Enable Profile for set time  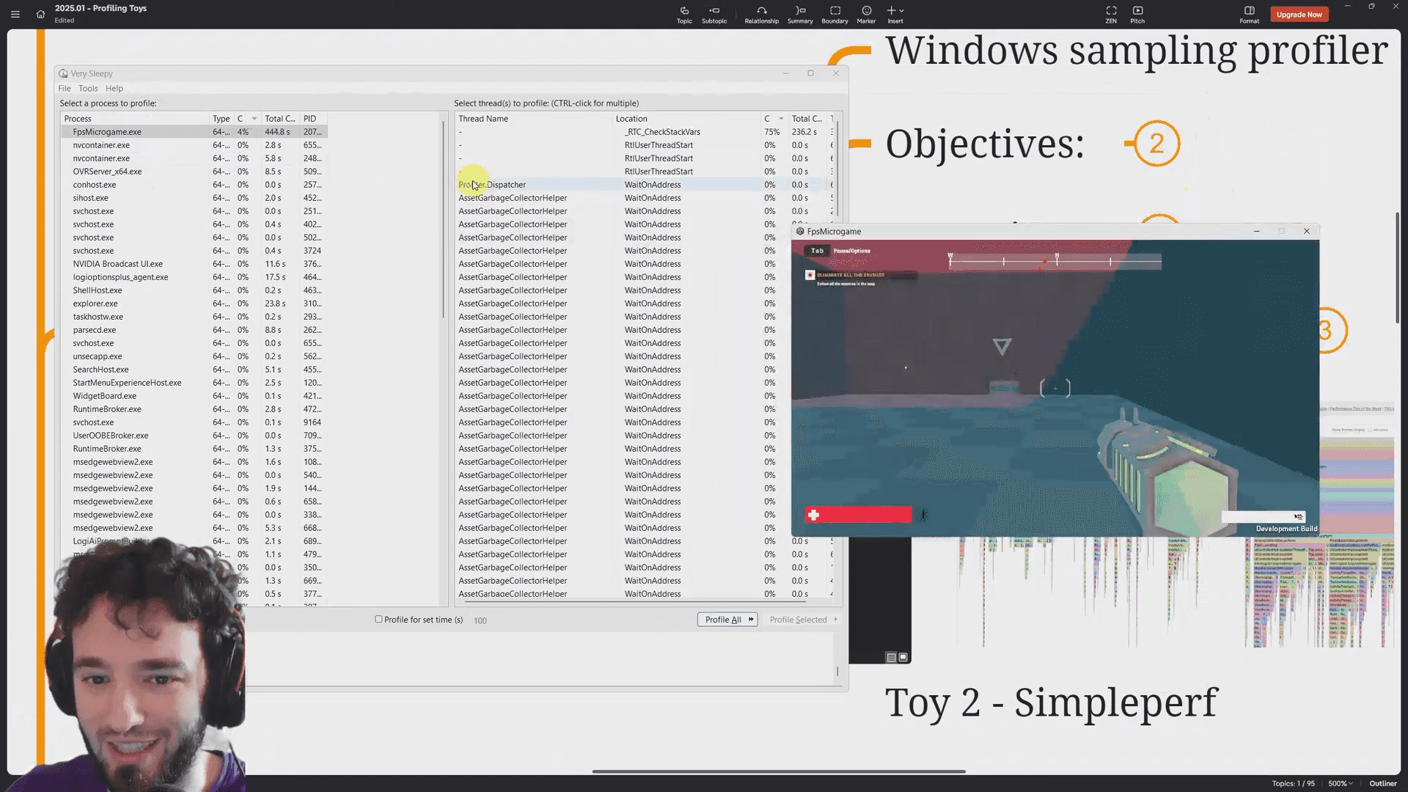(378, 620)
